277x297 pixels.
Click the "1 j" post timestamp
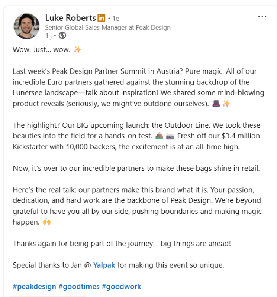(x=48, y=36)
